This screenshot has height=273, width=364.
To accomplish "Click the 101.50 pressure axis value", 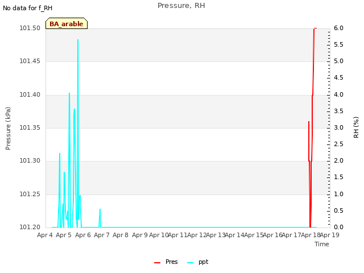I will [30, 28].
